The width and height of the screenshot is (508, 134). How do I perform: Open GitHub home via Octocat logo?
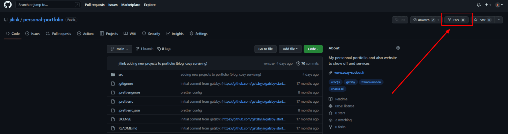(x=8, y=5)
